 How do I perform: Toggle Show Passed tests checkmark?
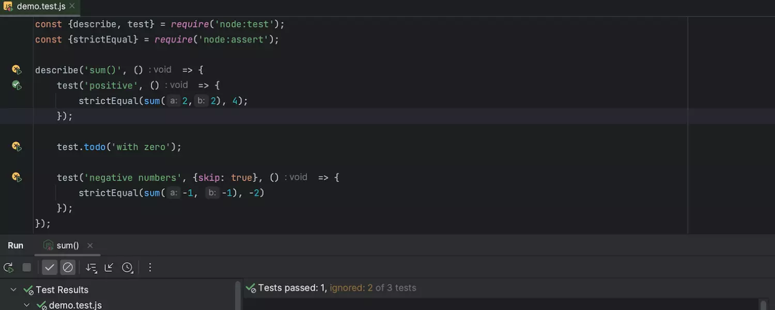(x=50, y=268)
